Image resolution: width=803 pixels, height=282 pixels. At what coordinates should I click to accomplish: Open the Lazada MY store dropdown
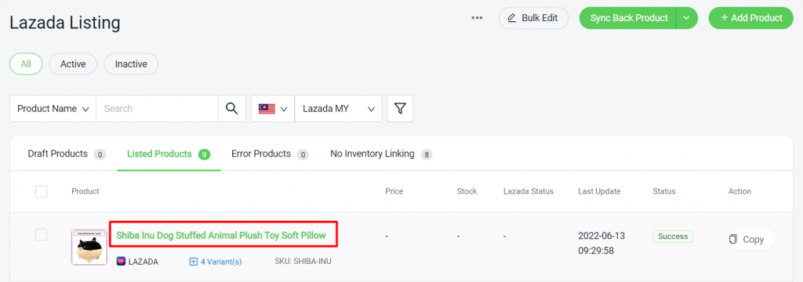(x=338, y=109)
